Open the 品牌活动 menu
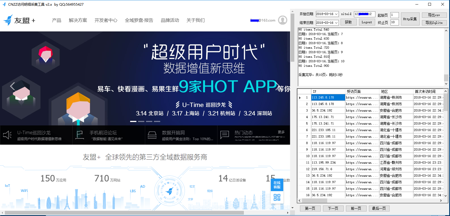This screenshot has width=450, height=216. [x=170, y=20]
